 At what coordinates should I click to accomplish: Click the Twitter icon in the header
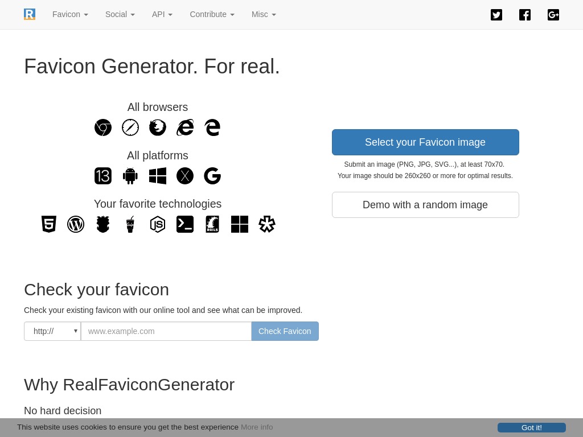coord(496,15)
